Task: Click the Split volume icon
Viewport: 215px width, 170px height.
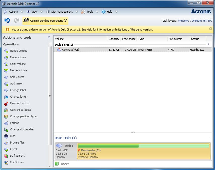Action: pos(6,77)
